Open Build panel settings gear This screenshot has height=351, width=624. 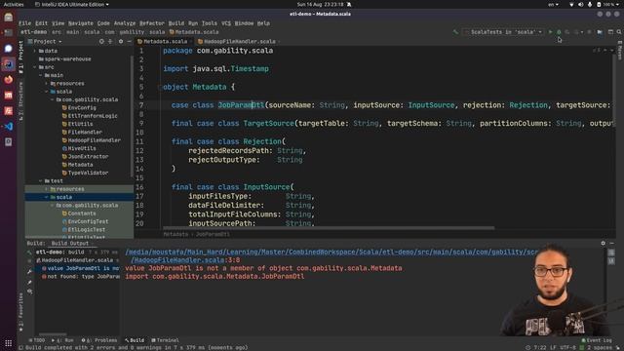pos(603,243)
